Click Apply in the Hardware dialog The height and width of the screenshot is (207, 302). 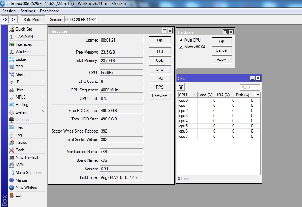pos(222,59)
